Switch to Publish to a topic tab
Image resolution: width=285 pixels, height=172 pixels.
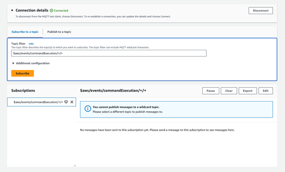tap(59, 32)
